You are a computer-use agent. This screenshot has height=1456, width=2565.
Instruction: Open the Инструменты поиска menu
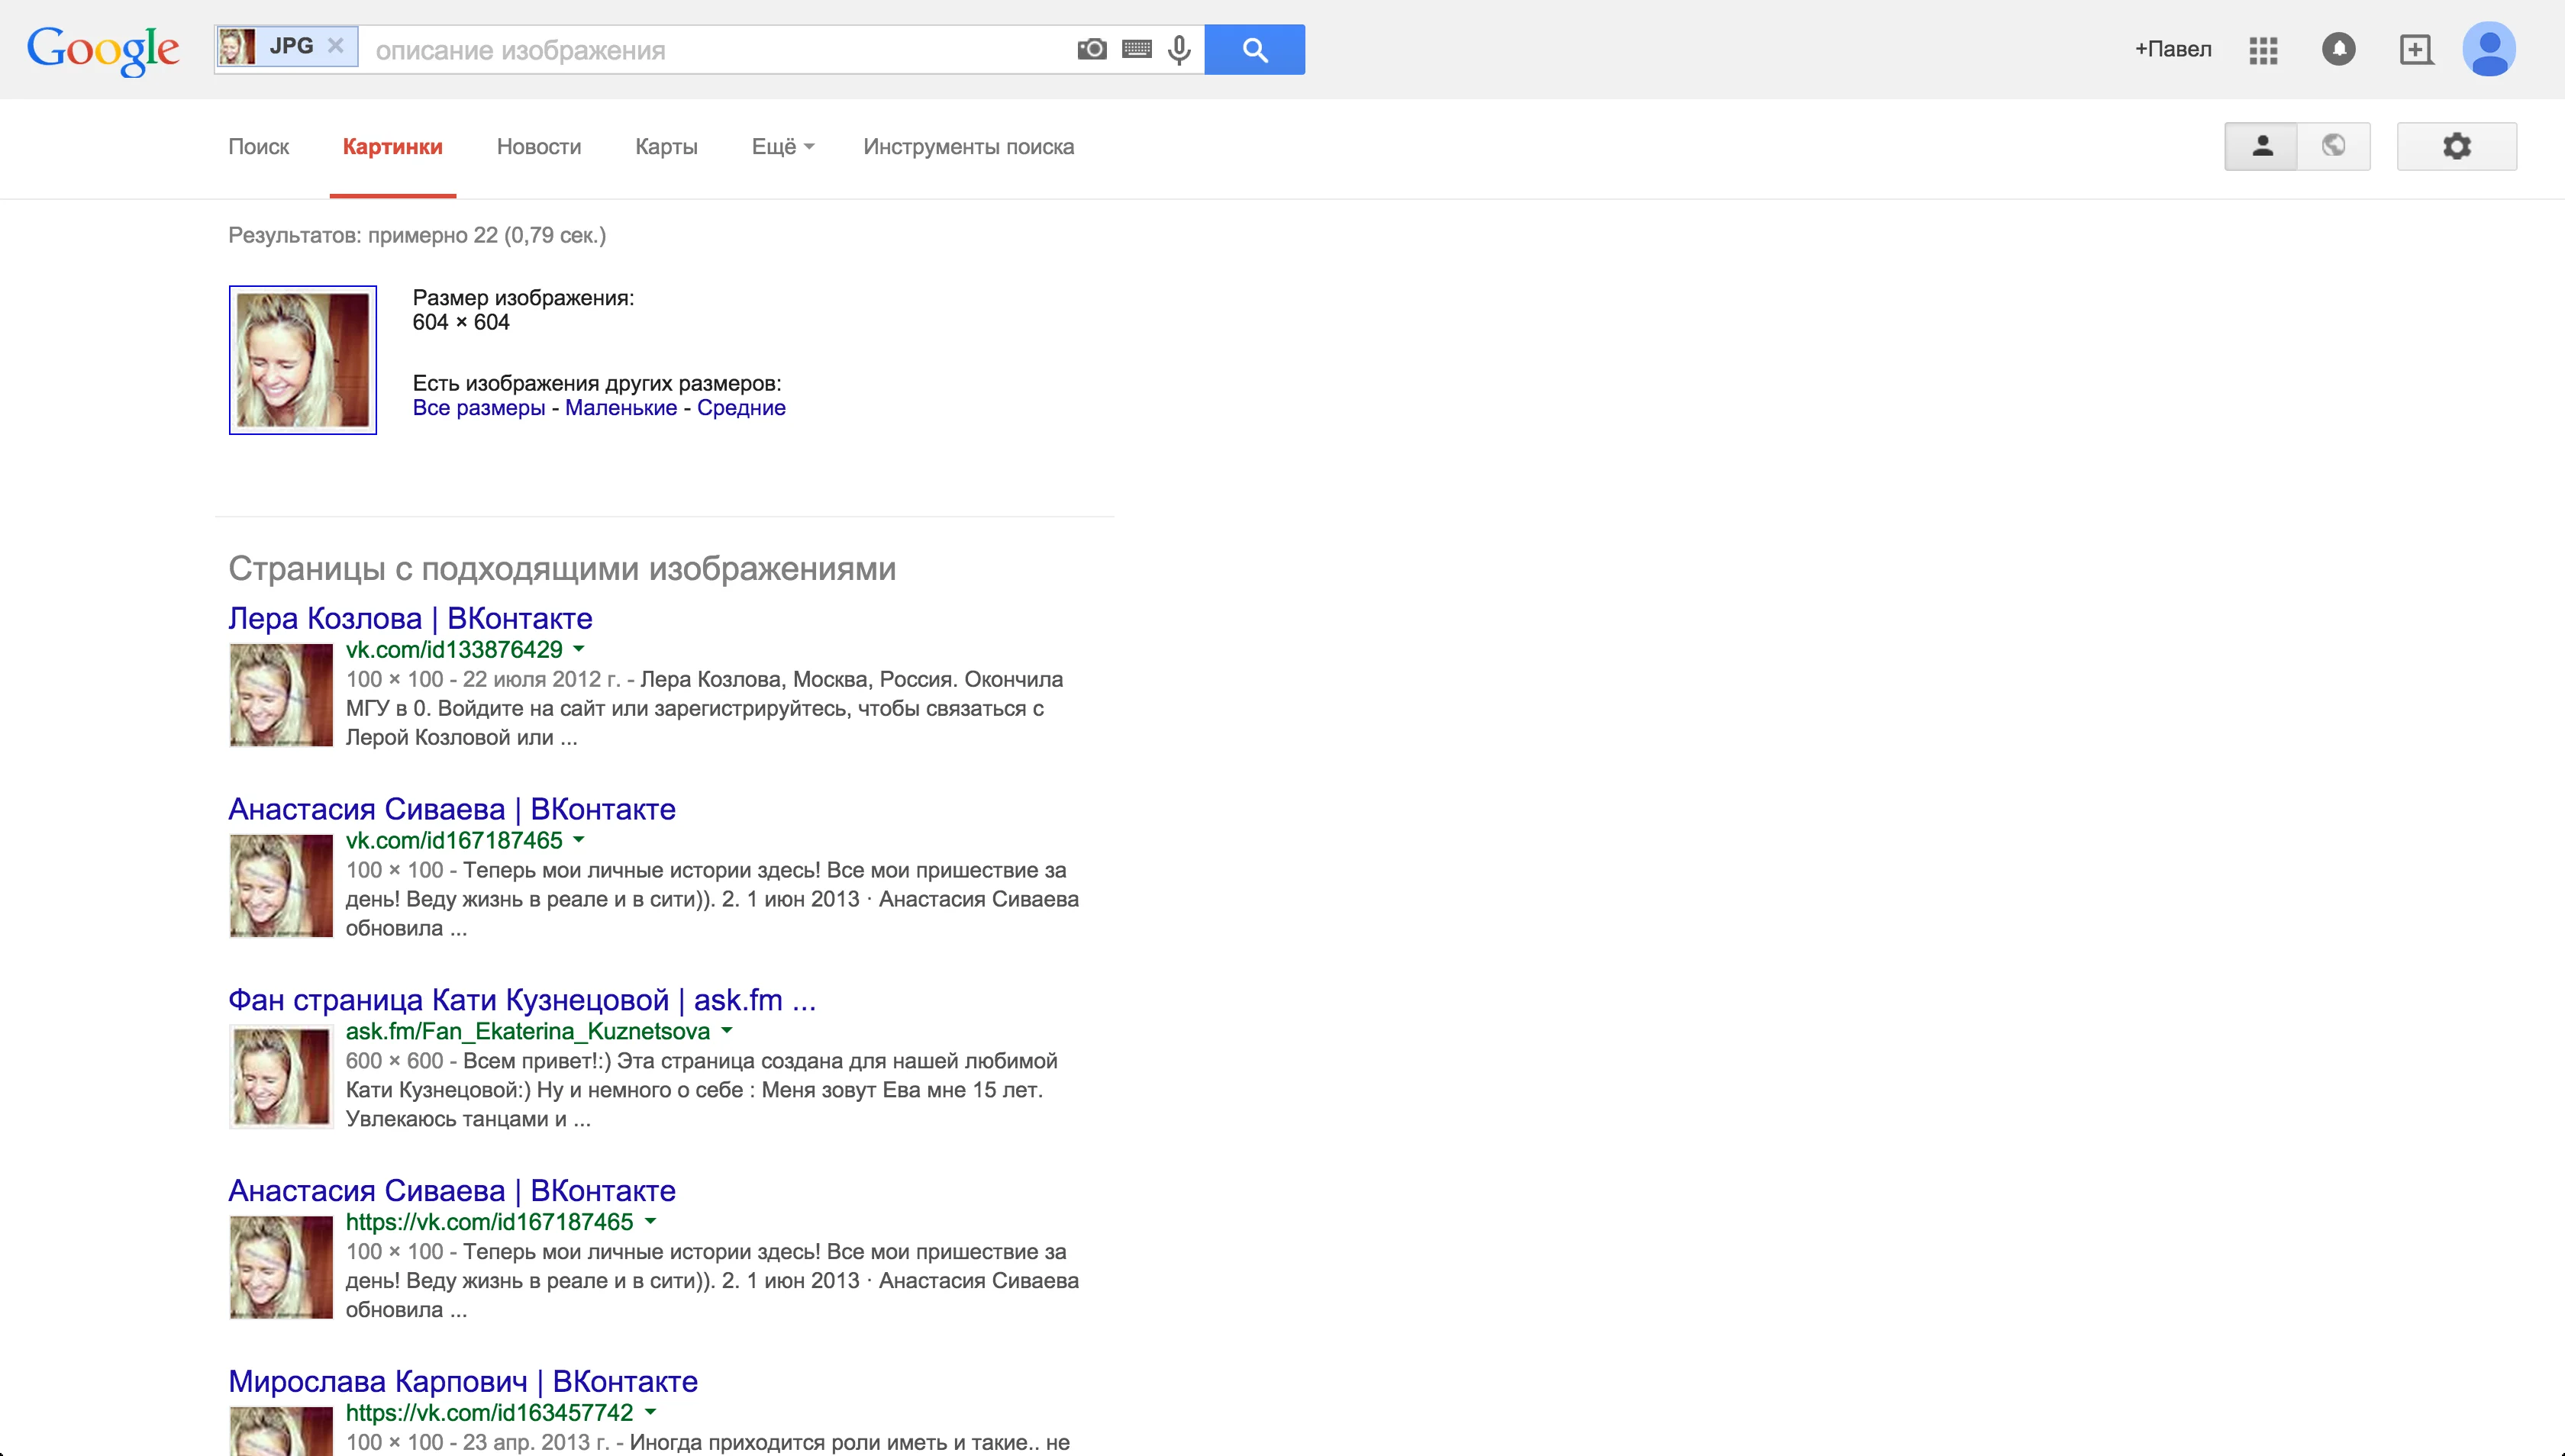(x=967, y=147)
